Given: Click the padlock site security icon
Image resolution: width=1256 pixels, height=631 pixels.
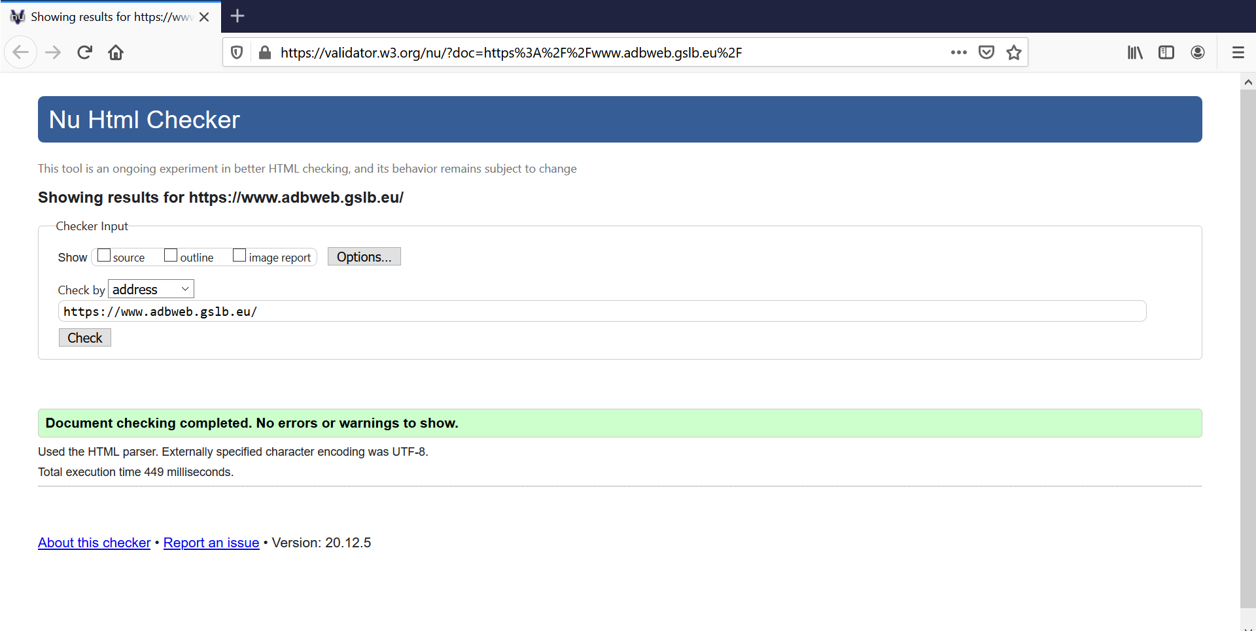Looking at the screenshot, I should pyautogui.click(x=265, y=52).
